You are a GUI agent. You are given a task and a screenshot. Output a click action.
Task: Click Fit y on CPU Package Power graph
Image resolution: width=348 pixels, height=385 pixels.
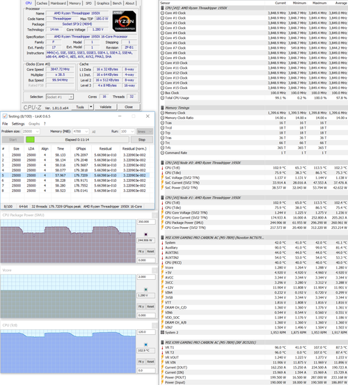[x=141, y=251]
